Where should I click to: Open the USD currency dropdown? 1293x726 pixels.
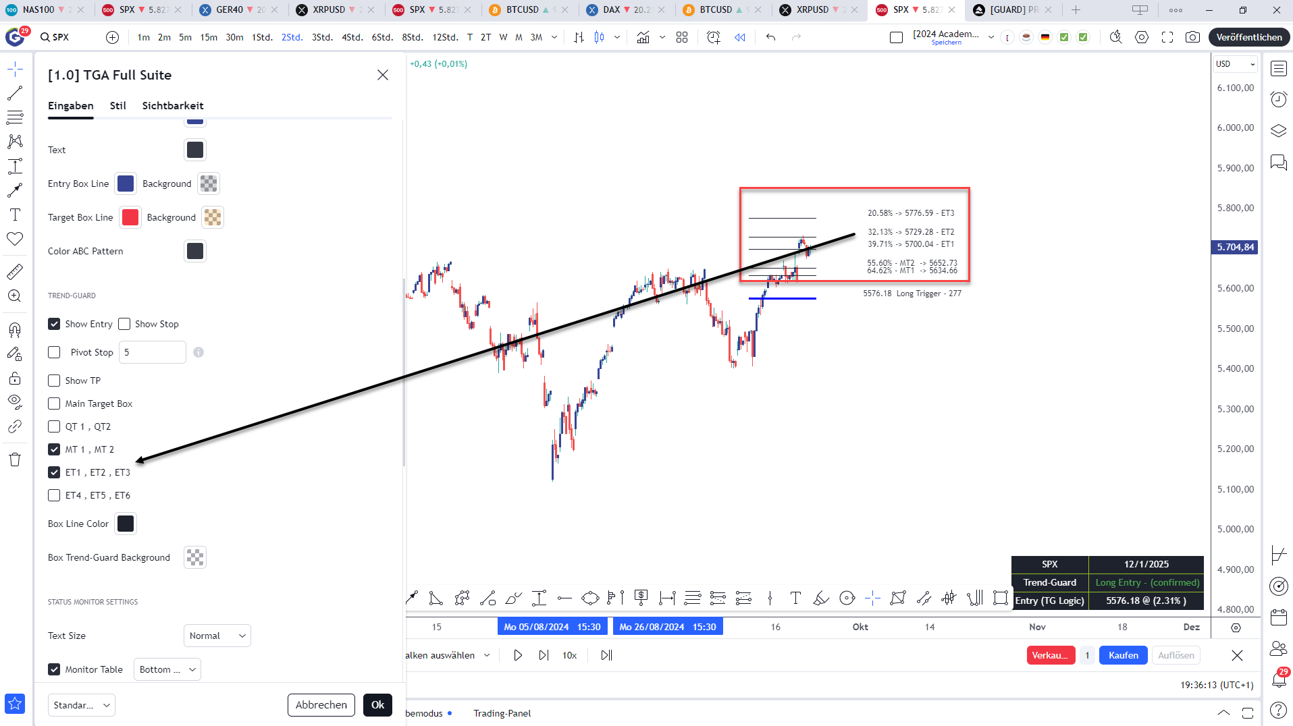point(1235,64)
